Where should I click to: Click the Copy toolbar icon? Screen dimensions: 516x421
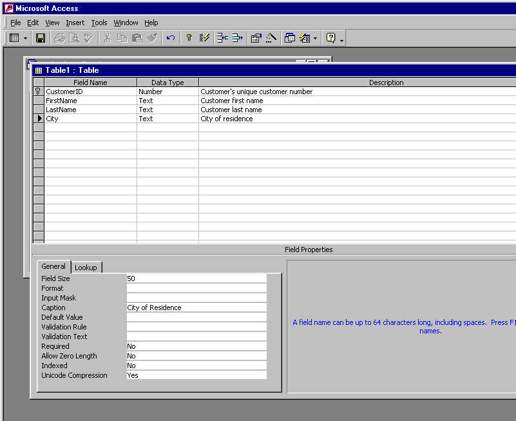pyautogui.click(x=122, y=38)
